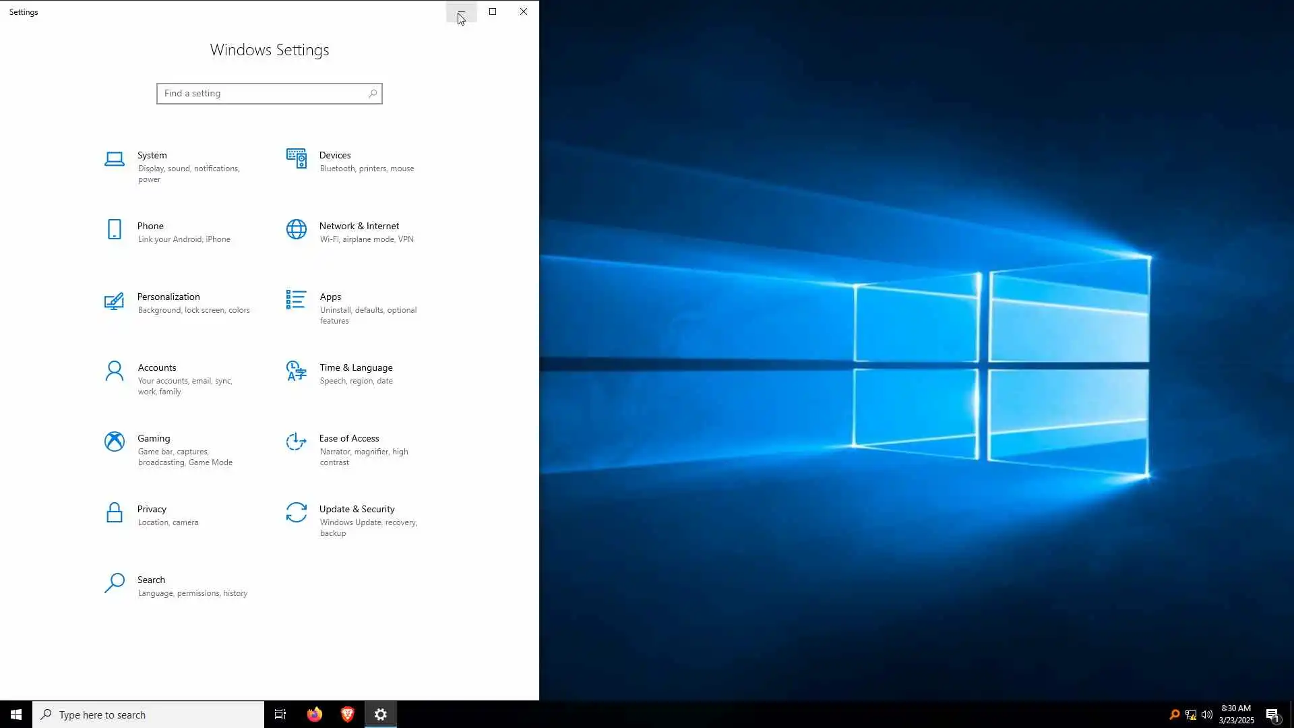Open the Search settings category
1294x728 pixels.
151,580
